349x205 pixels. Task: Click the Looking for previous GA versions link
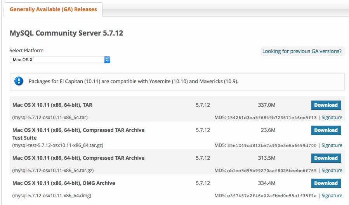pos(302,51)
